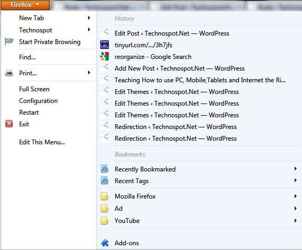The width and height of the screenshot is (302, 250).
Task: Open Mozilla Firefox bookmarks folder
Action: pyautogui.click(x=135, y=196)
